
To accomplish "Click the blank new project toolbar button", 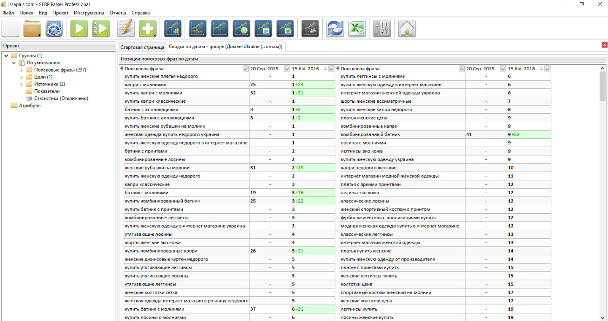I will click(x=10, y=29).
